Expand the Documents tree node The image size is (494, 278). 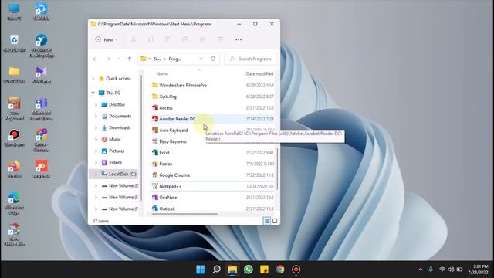(x=96, y=117)
